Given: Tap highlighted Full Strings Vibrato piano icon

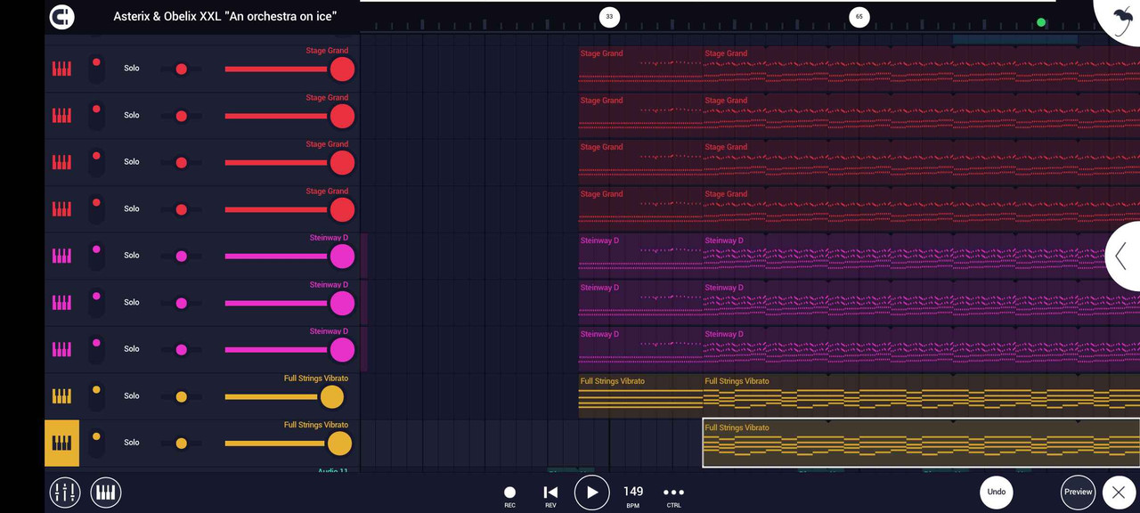Looking at the screenshot, I should [61, 443].
